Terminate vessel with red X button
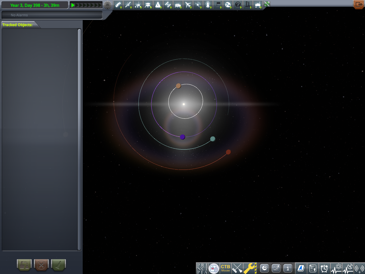Image resolution: width=365 pixels, height=274 pixels. tap(41, 265)
